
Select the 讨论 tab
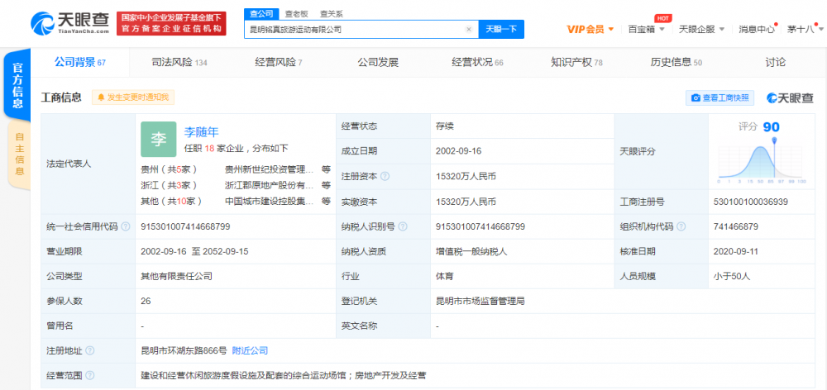[776, 62]
